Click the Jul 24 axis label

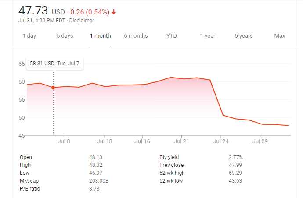pos(221,141)
